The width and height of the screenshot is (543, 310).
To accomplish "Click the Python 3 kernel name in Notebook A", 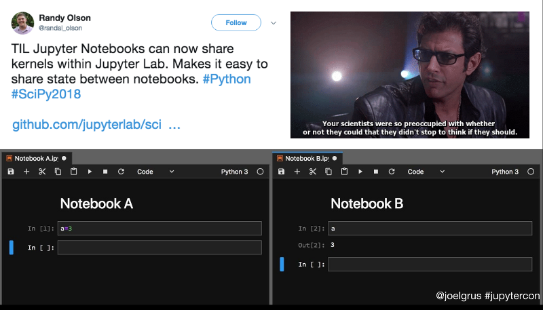I will click(x=234, y=172).
